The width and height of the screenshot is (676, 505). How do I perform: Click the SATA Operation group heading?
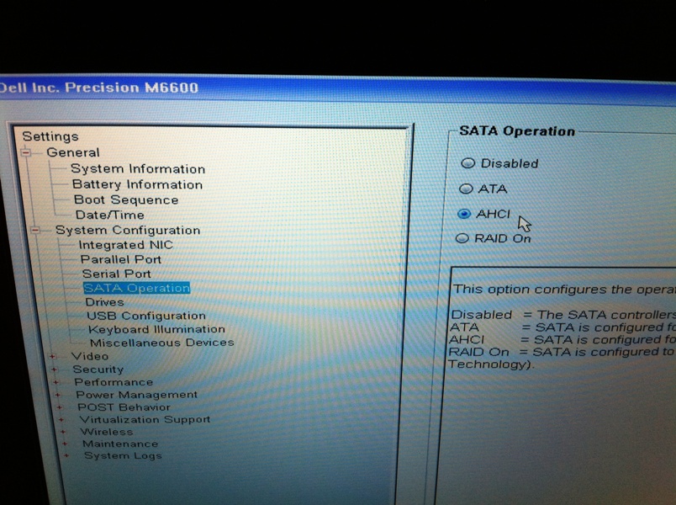click(x=517, y=130)
